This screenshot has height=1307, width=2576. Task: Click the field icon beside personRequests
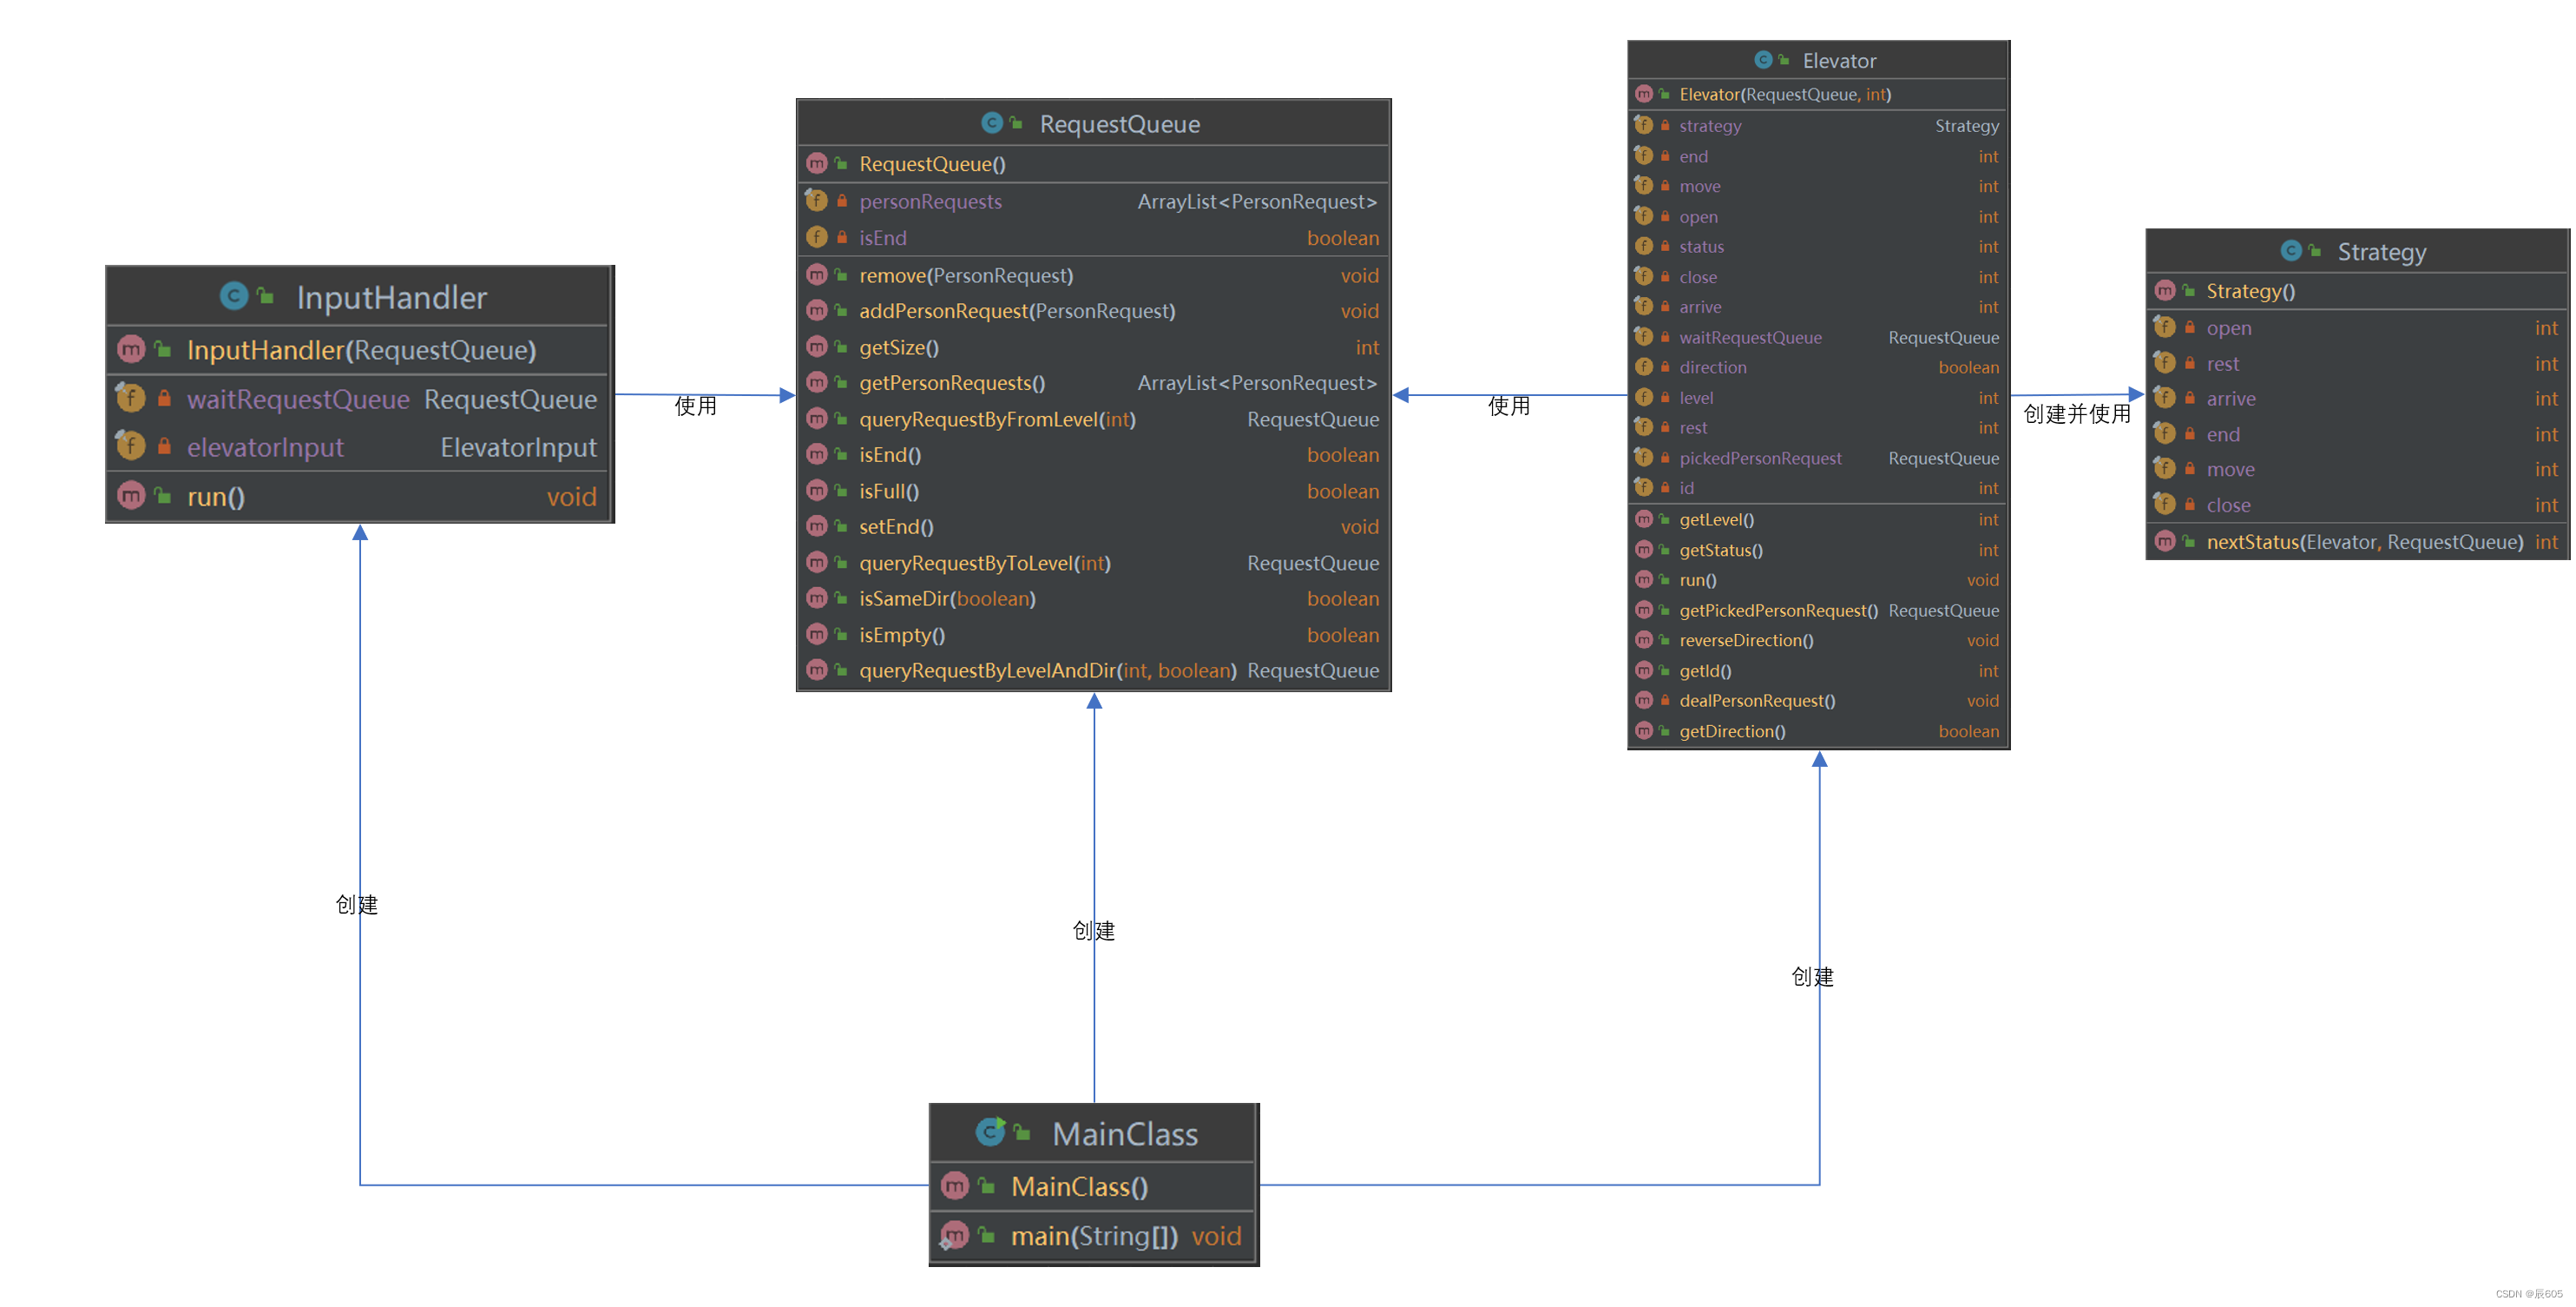[x=816, y=200]
